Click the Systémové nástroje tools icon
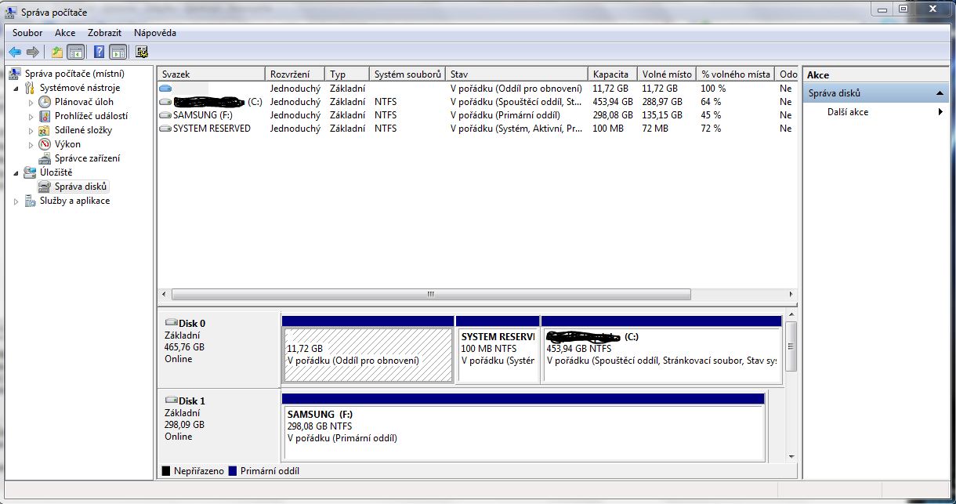This screenshot has width=956, height=504. [x=31, y=88]
